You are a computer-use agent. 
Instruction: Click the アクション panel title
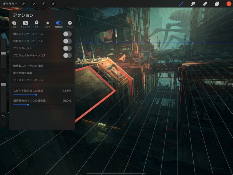pos(23,15)
